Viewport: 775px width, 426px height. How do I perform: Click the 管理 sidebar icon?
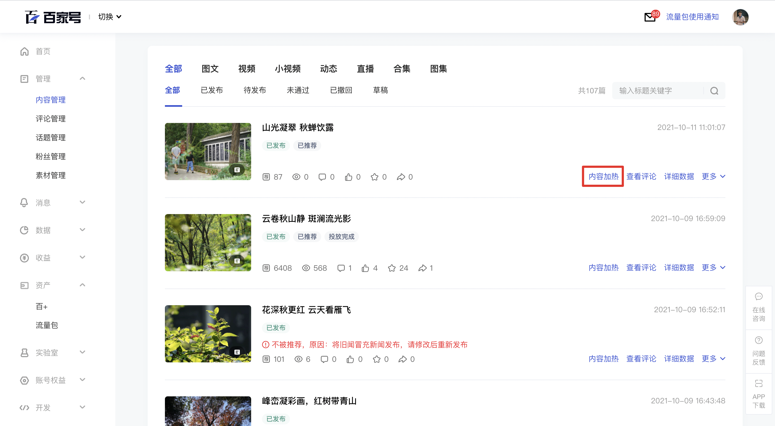click(x=24, y=79)
